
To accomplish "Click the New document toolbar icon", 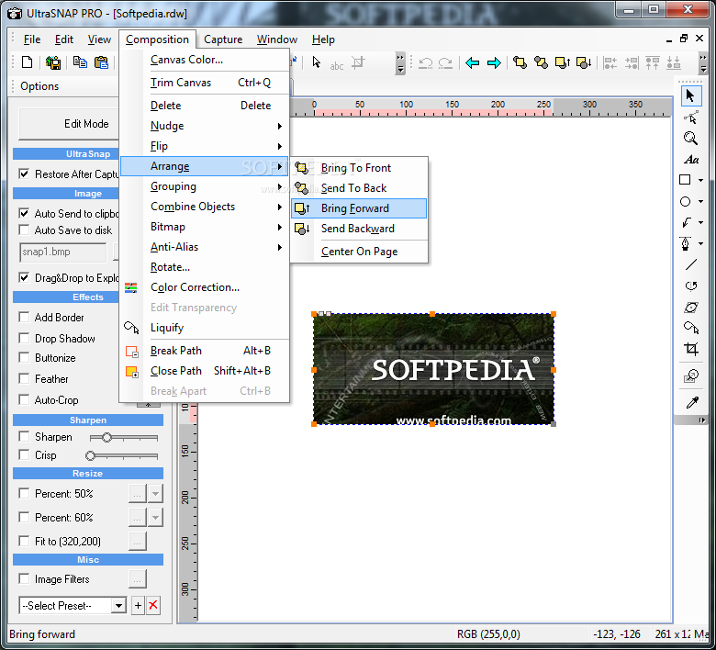I will [x=27, y=62].
